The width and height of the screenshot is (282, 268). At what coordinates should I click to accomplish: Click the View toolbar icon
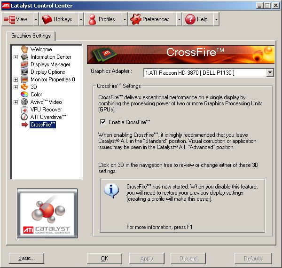pos(9,19)
